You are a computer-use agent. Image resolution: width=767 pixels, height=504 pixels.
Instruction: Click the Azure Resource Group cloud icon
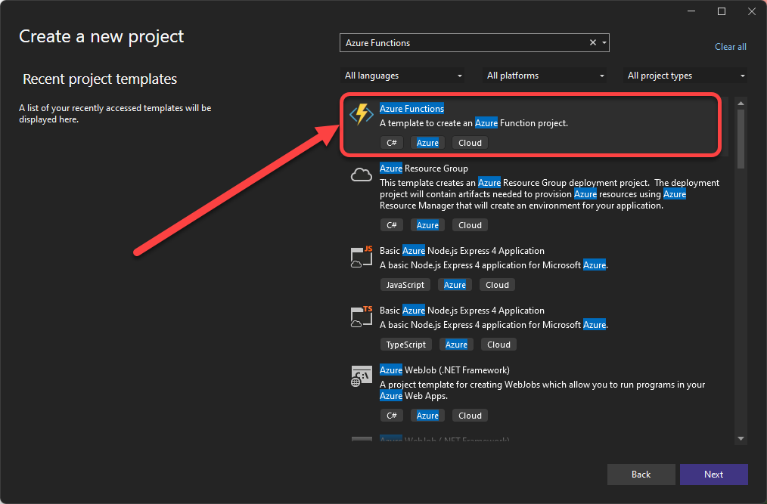[362, 175]
